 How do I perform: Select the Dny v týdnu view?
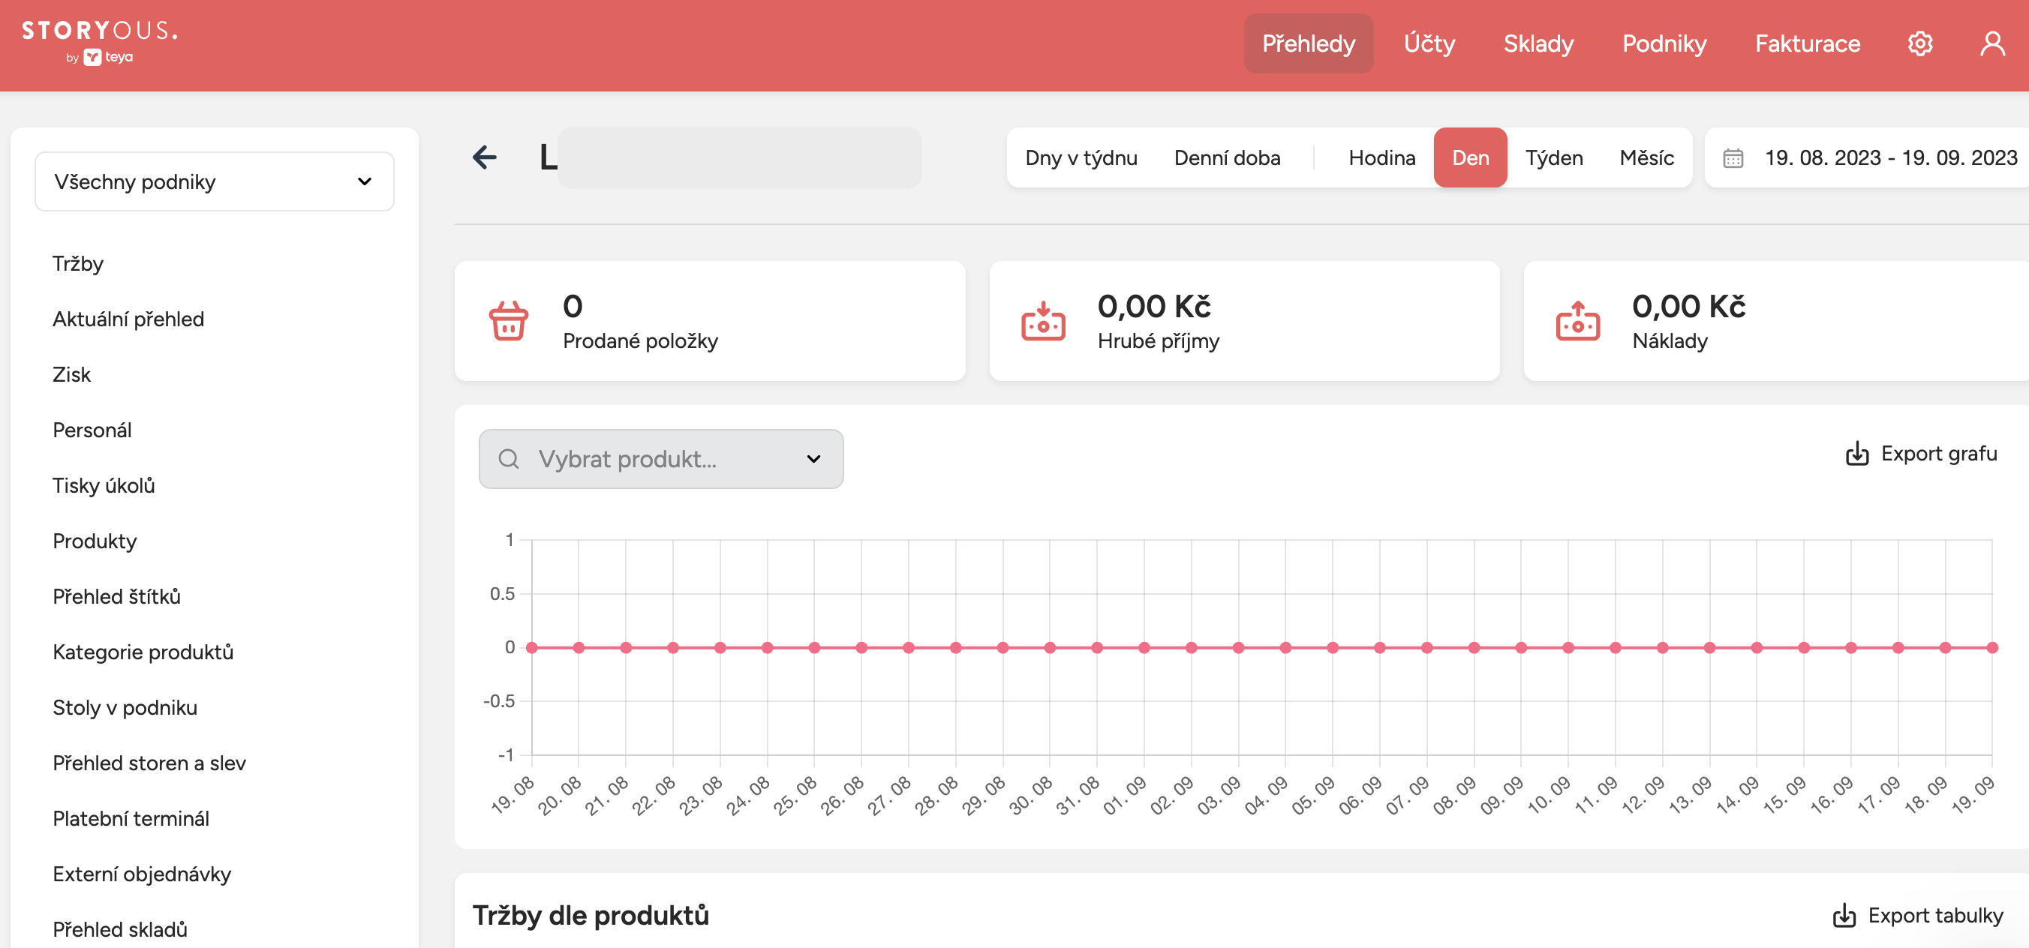(x=1081, y=157)
